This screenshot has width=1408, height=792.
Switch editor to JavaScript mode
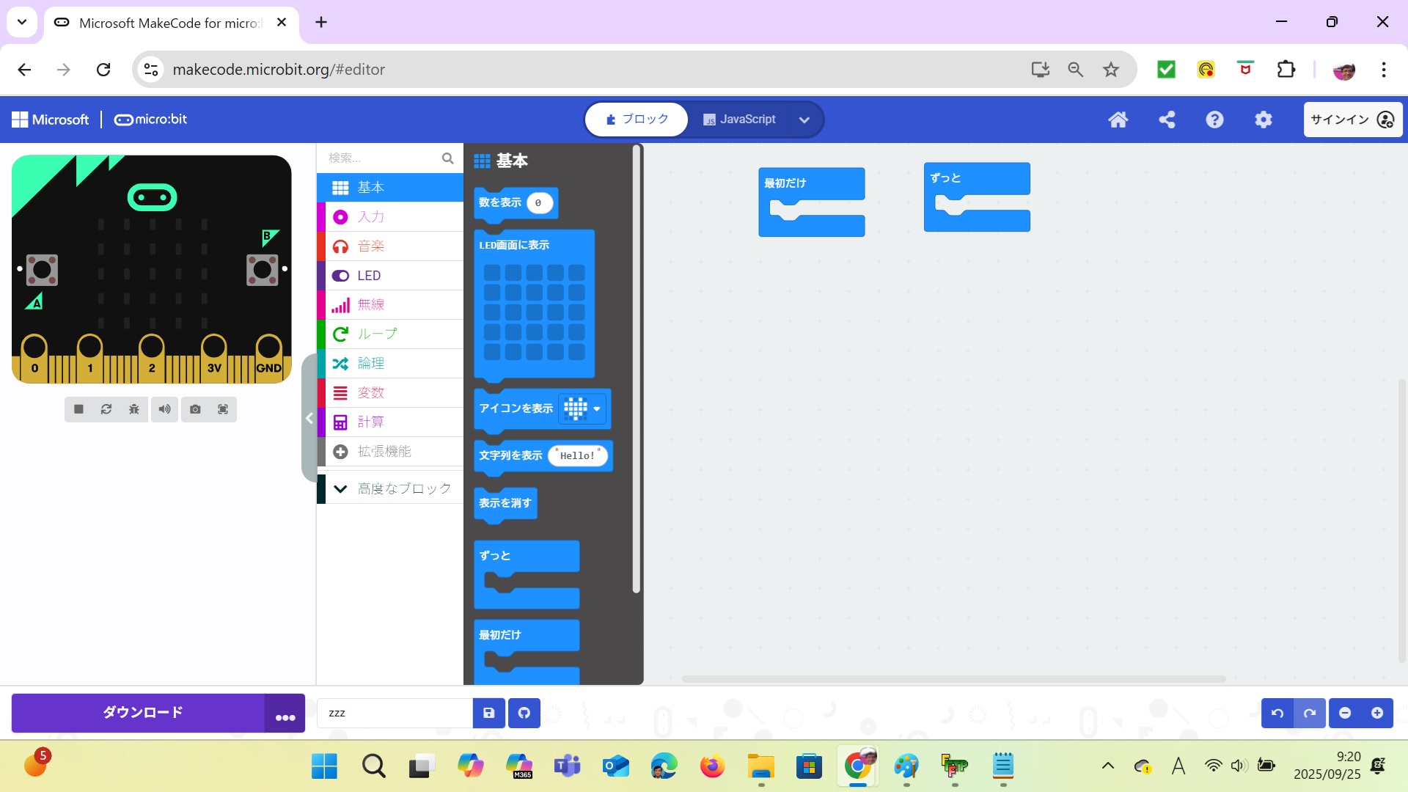pos(739,120)
